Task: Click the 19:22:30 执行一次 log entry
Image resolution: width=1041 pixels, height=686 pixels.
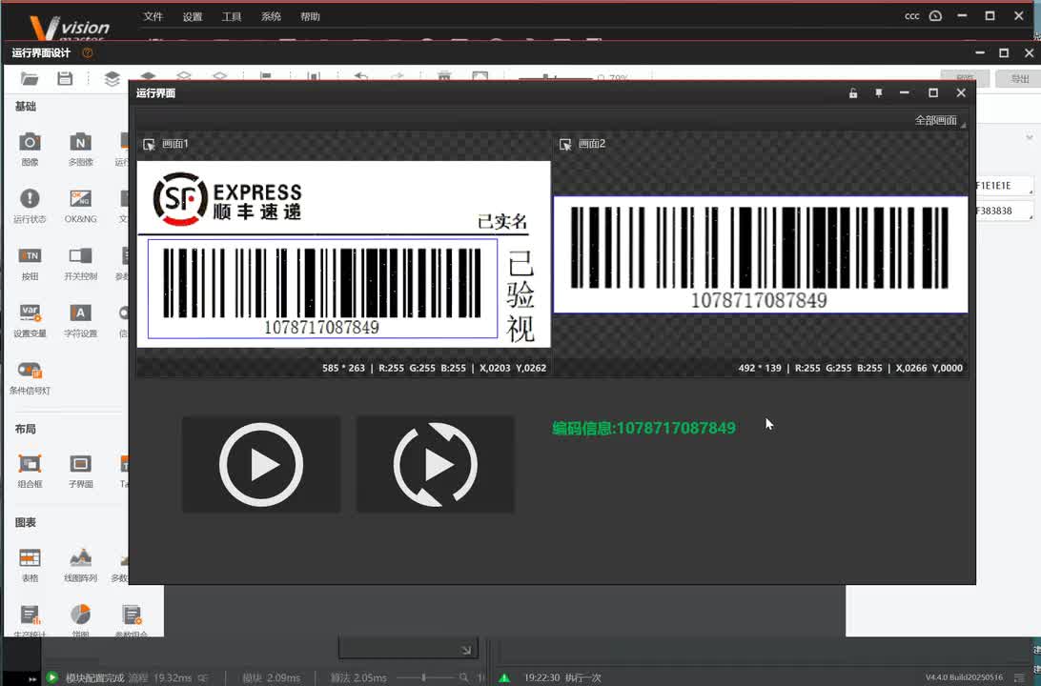Action: (563, 677)
